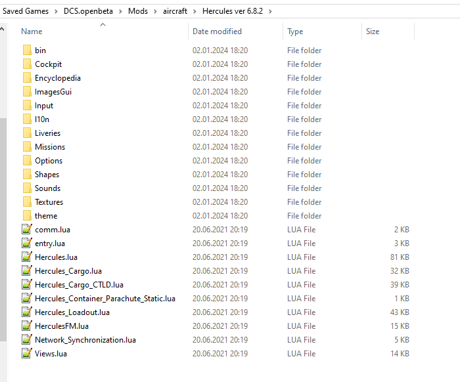Screen dimensions: 460x382
Task: Click the 39 KB size value
Action: [400, 284]
